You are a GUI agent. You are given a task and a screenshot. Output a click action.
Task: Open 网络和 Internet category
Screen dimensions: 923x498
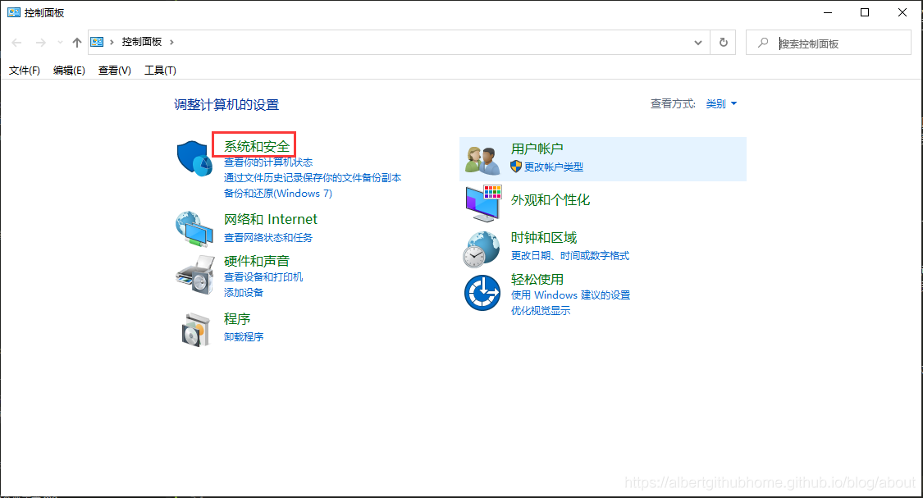[270, 219]
